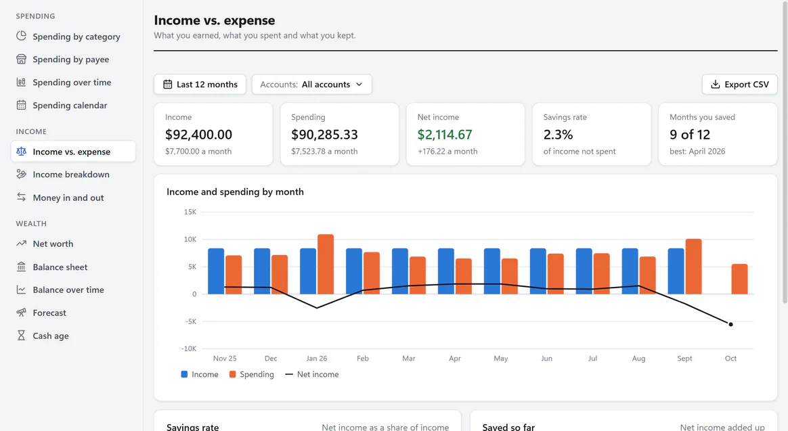Click the arrows icon beside Money in and out

point(21,197)
